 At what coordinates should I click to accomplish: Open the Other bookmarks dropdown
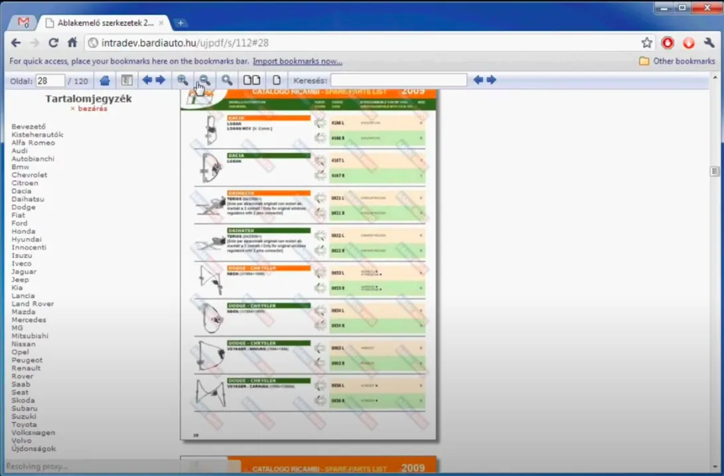tap(677, 60)
